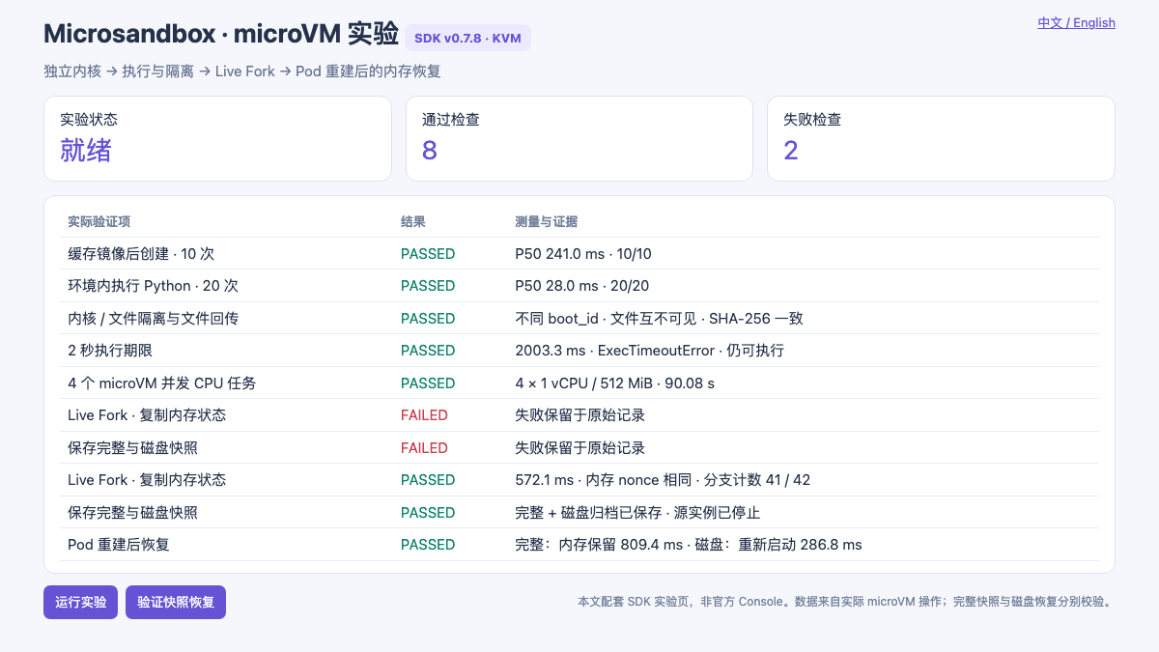Select the 失败检查 count of 2
The height and width of the screenshot is (652, 1159).
[791, 150]
